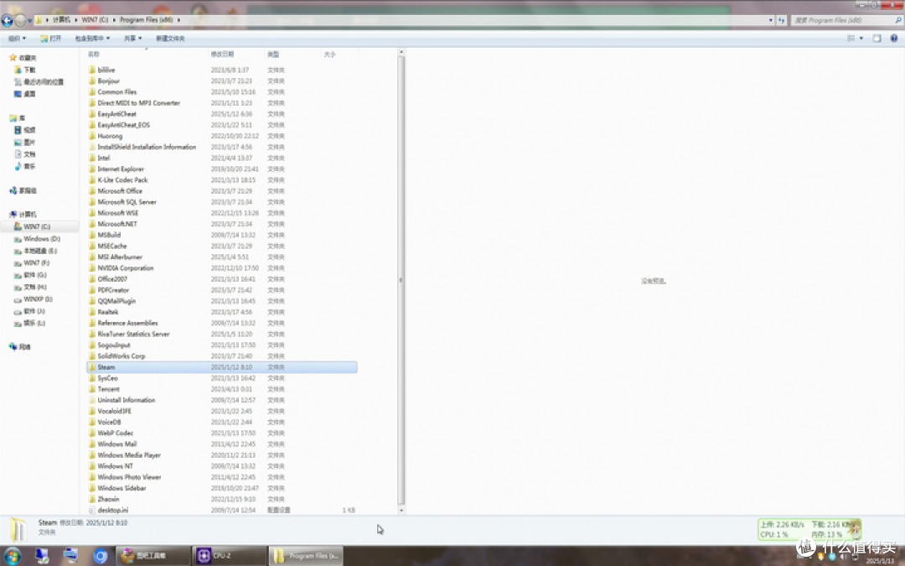This screenshot has width=905, height=566.
Task: Open the Chrome-like browser taskbar icon
Action: pos(100,556)
